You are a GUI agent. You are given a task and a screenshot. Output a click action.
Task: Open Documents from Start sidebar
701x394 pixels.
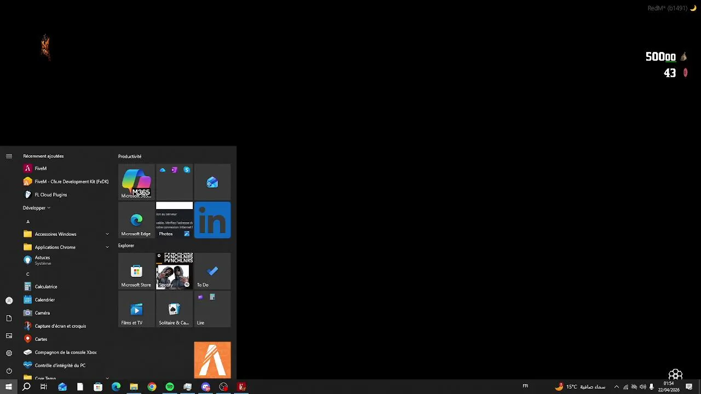coord(9,318)
